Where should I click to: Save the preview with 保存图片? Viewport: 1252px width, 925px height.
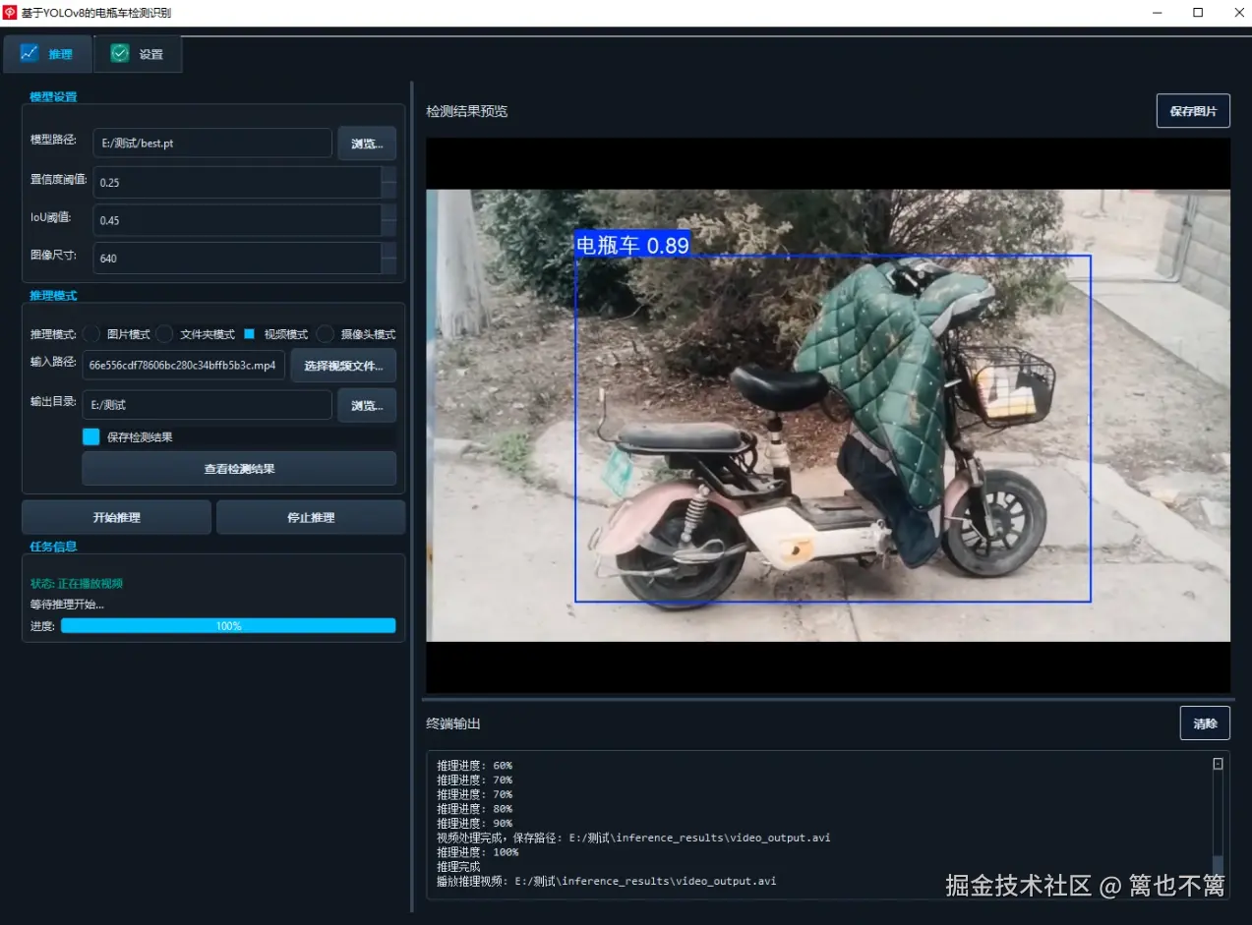1193,111
